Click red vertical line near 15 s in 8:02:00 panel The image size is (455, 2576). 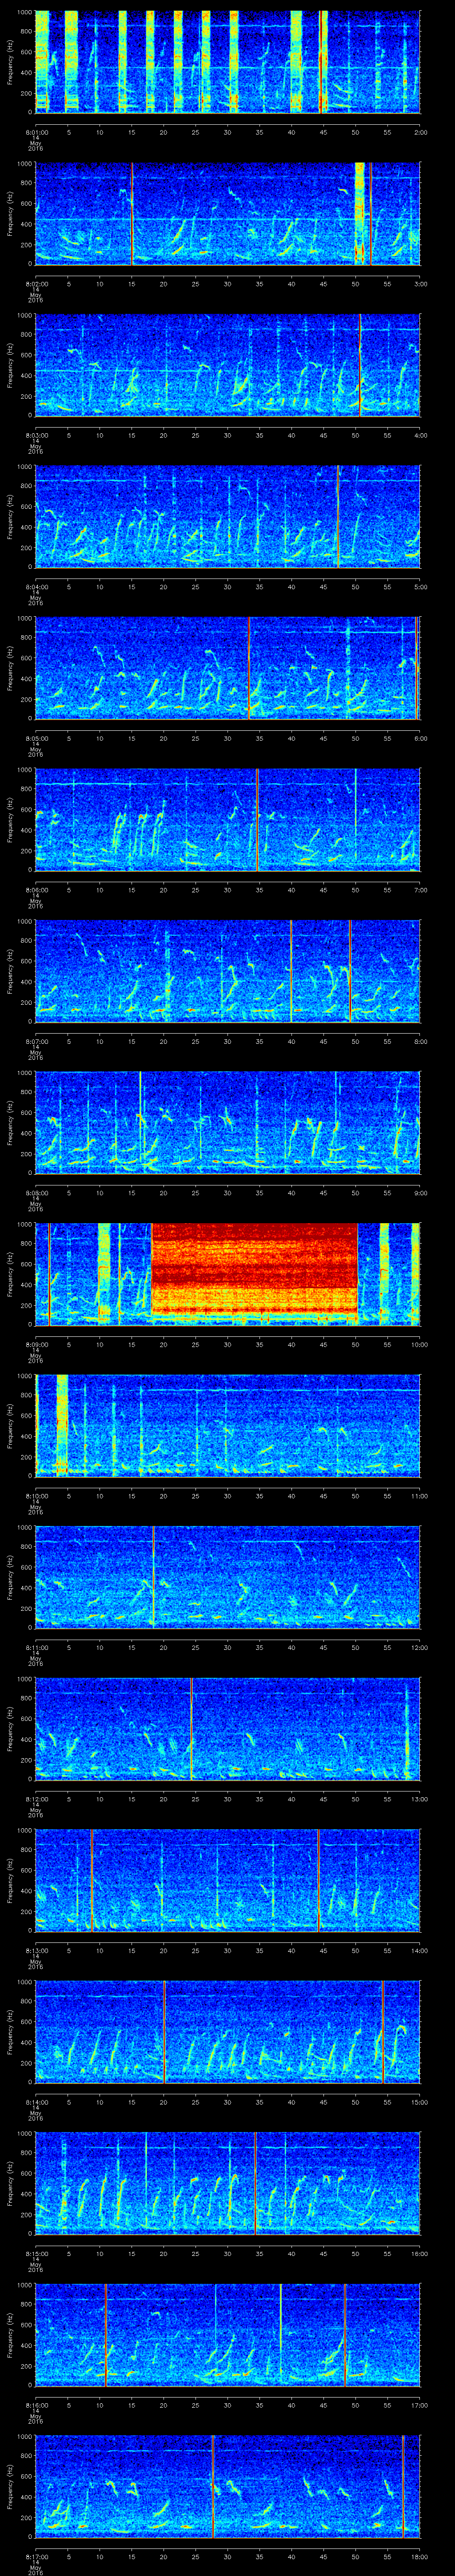click(132, 213)
